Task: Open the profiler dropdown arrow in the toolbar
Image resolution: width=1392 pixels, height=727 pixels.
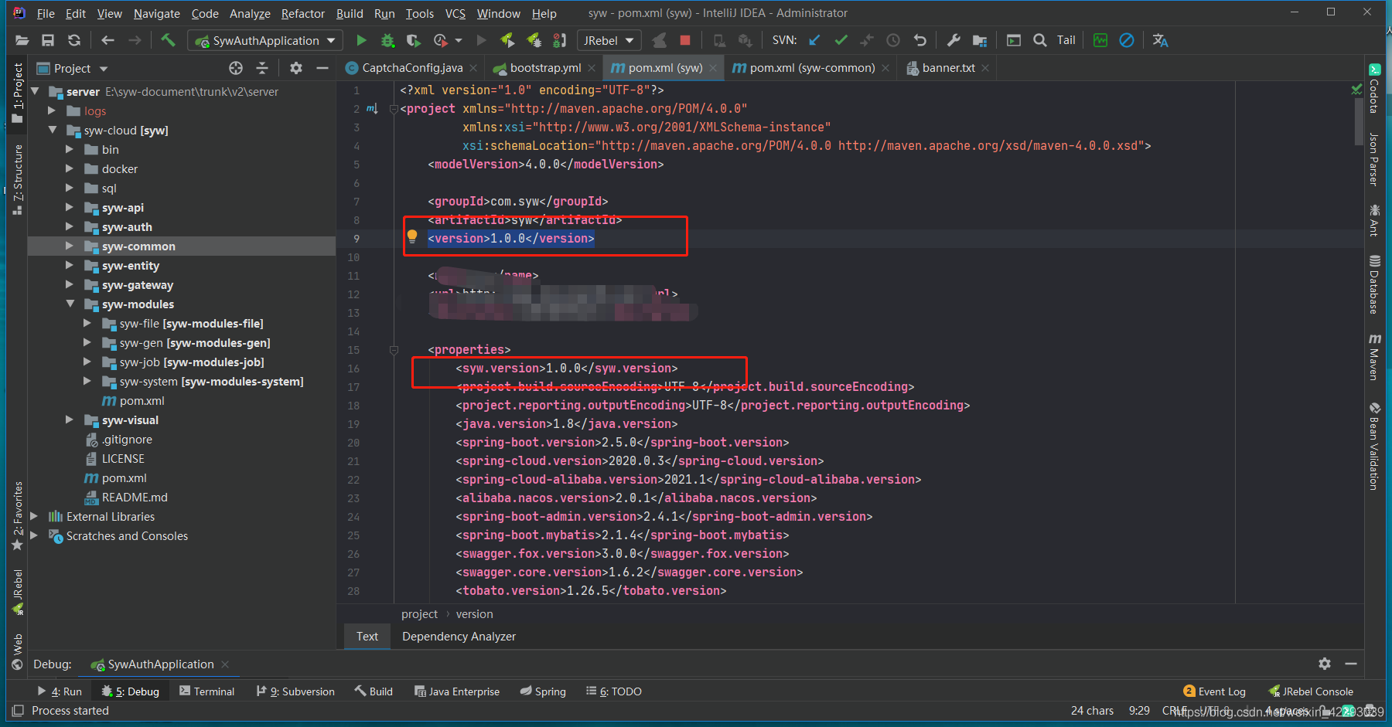Action: (459, 40)
